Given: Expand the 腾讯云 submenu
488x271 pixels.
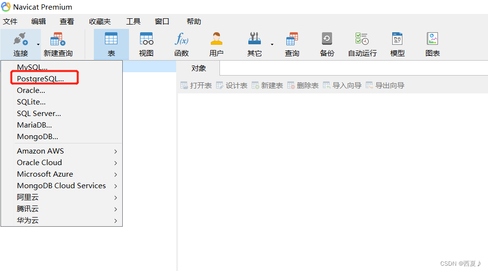Looking at the screenshot, I should tap(62, 209).
